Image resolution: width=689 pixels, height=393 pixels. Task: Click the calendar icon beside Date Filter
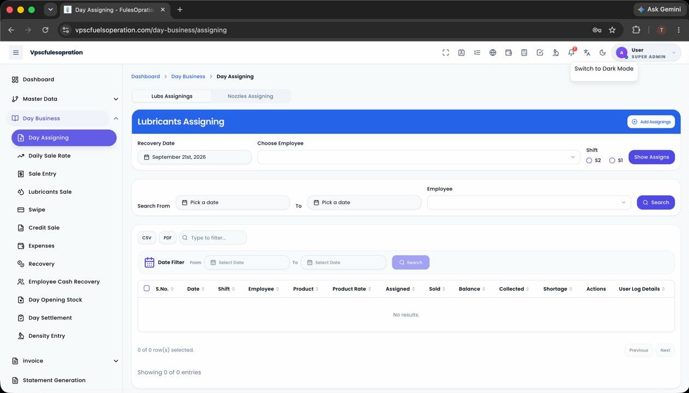(149, 263)
